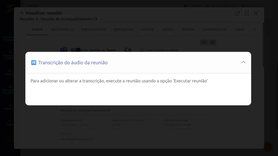Viewport: 278px width, 156px height.
Task: Enable Criar reunião no Meet
Action: click(141, 50)
